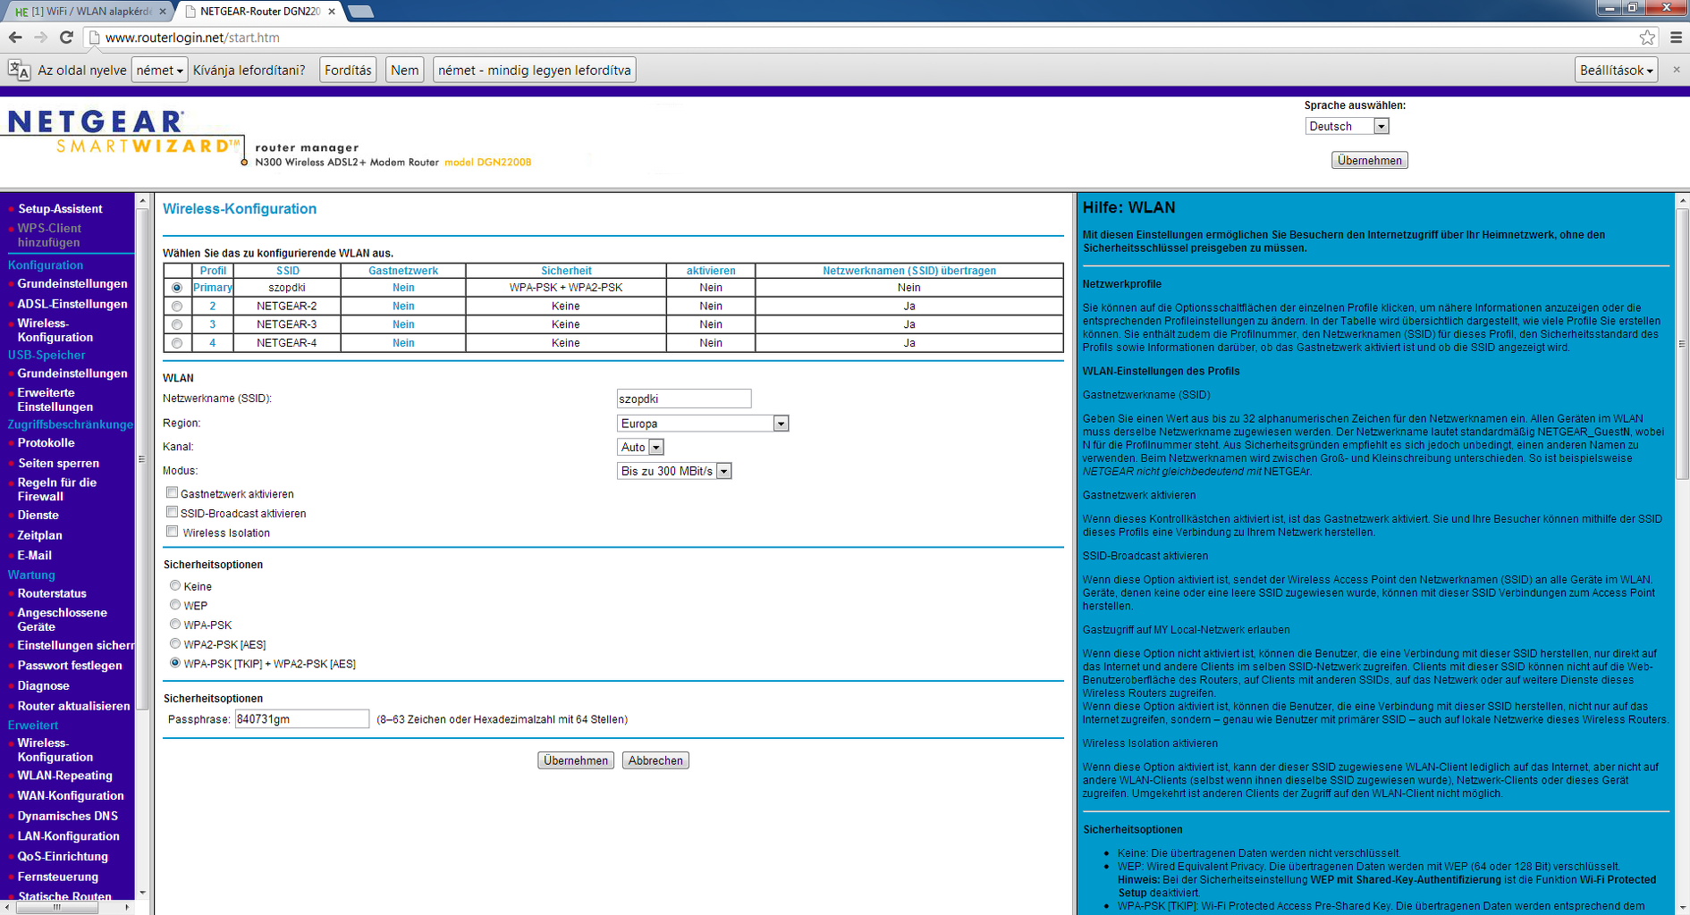1690x915 pixels.
Task: Expand the Beállítások translation options
Action: [1616, 70]
